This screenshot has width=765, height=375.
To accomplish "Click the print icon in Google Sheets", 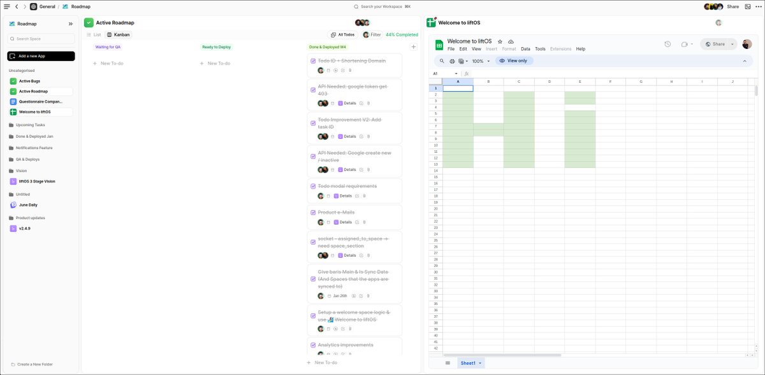I will click(452, 60).
